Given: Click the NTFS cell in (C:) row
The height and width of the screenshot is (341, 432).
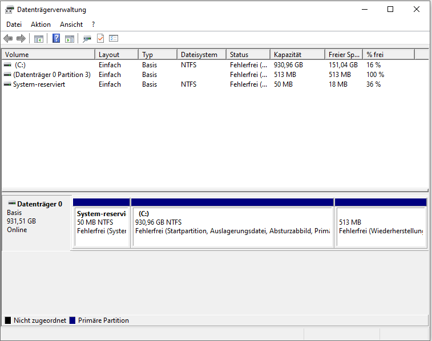Looking at the screenshot, I should (188, 65).
